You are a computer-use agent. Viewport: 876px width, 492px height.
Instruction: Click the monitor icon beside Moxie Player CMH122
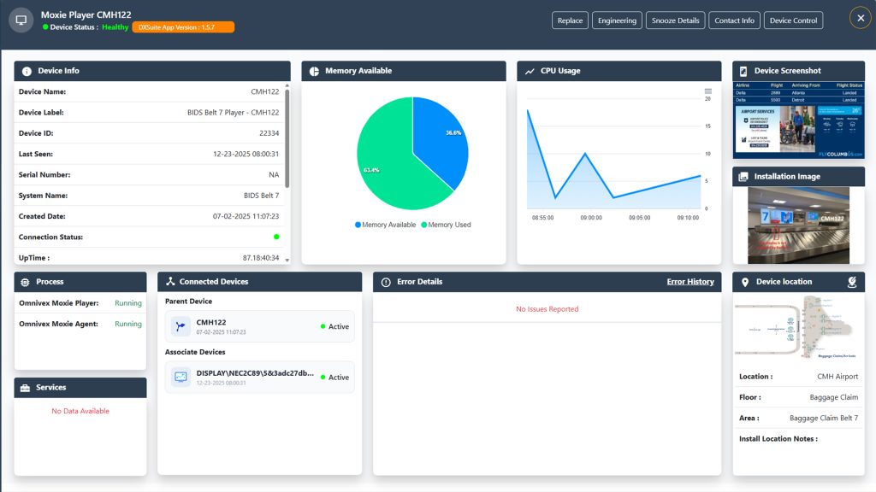pyautogui.click(x=21, y=20)
